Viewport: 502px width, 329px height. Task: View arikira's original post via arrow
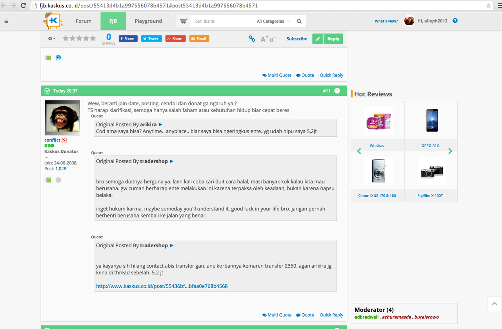160,124
